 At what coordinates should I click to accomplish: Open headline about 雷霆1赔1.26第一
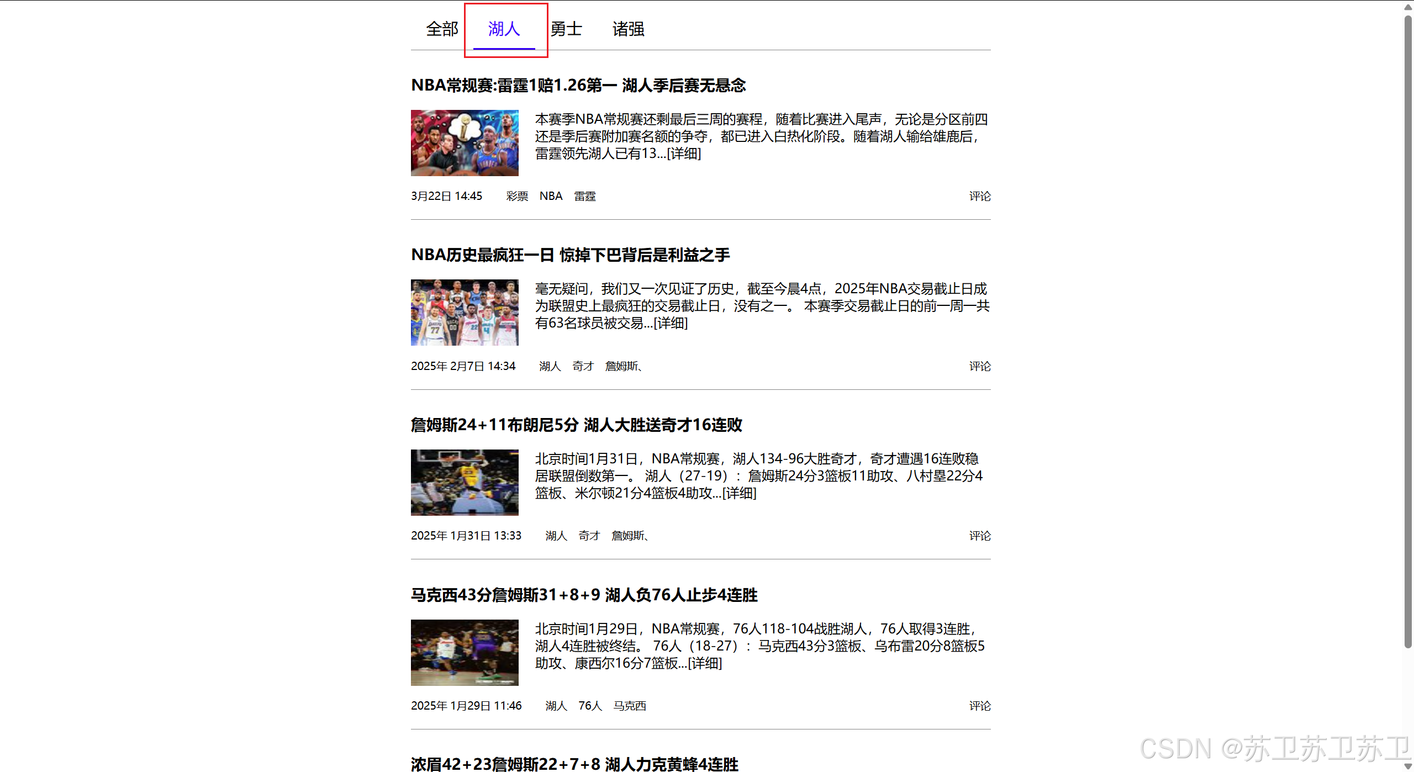(x=578, y=86)
